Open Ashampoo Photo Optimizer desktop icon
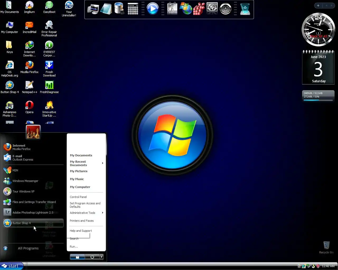Image resolution: width=338 pixels, height=270 pixels. coord(10,109)
